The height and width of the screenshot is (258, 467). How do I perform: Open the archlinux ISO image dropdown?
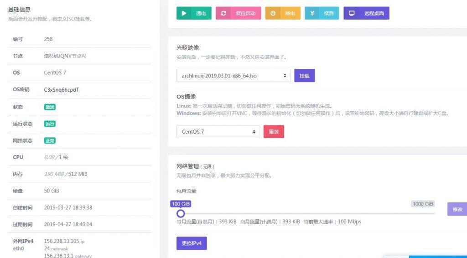tap(233, 76)
